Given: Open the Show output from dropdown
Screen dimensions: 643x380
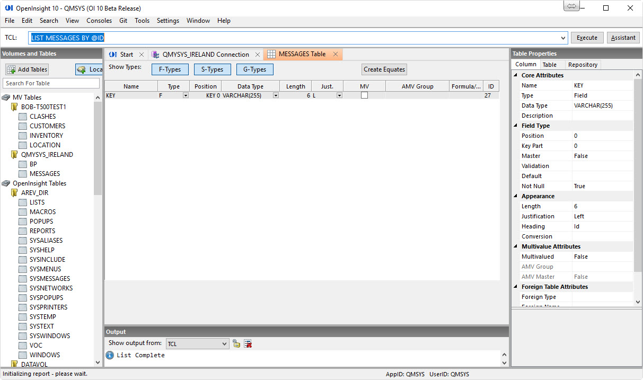Looking at the screenshot, I should (224, 344).
